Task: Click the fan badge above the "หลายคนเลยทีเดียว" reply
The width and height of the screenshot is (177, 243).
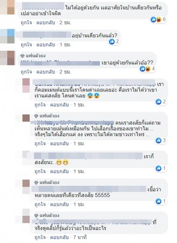Action: point(47,182)
